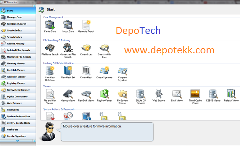The height and width of the screenshot is (146, 240).
Task: Click sidebar scroll-down arrow at bottom
Action: pyautogui.click(x=17, y=141)
